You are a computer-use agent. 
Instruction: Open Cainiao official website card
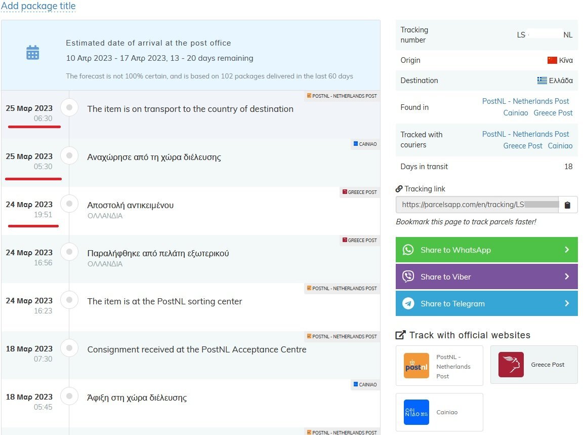(x=439, y=412)
